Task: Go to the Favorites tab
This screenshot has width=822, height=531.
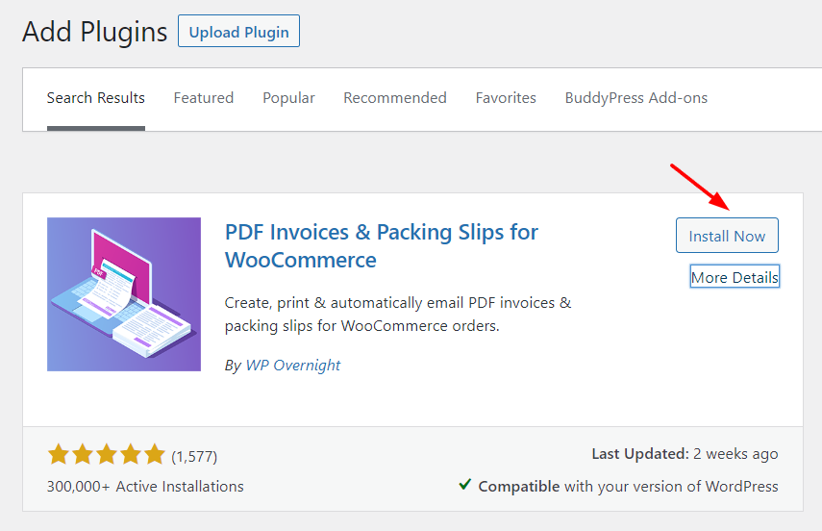Action: pyautogui.click(x=506, y=98)
